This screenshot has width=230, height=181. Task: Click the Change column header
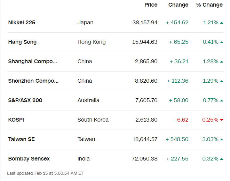(179, 5)
